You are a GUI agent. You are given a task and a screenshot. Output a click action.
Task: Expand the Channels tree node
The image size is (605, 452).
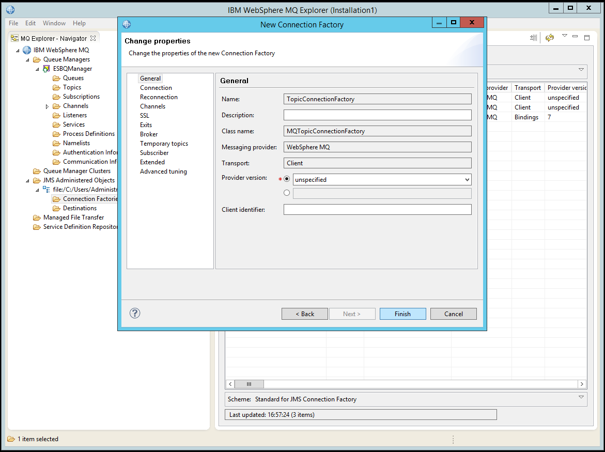coord(46,105)
